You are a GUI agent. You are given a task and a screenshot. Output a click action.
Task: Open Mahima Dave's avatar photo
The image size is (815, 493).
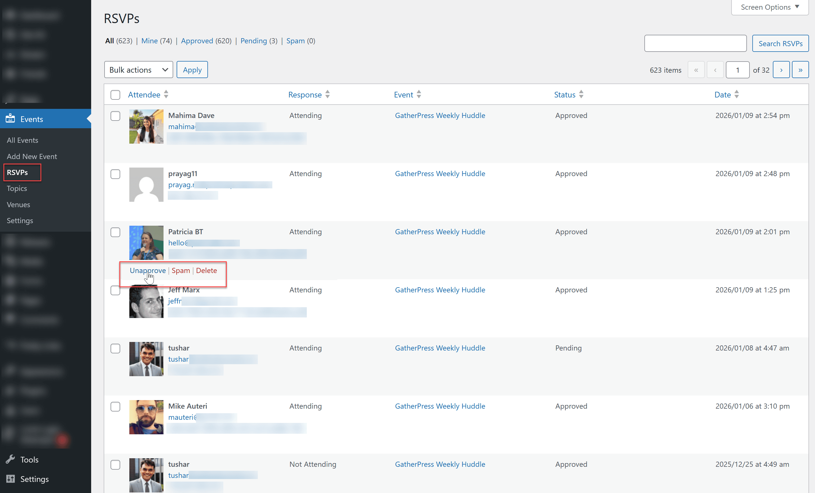[146, 127]
